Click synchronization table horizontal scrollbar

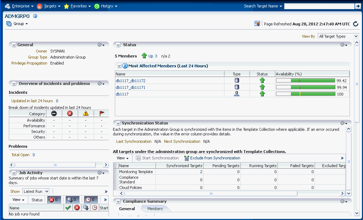[211, 194]
